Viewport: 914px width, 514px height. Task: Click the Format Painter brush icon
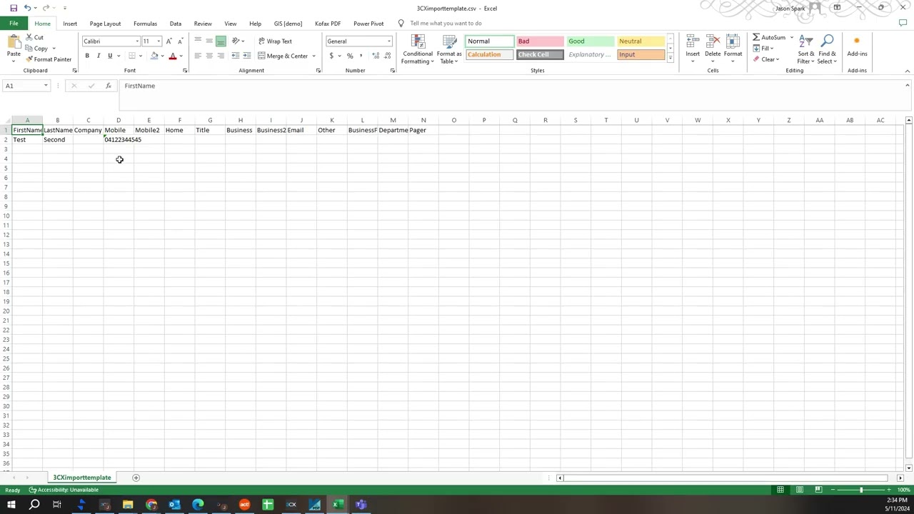pyautogui.click(x=29, y=59)
